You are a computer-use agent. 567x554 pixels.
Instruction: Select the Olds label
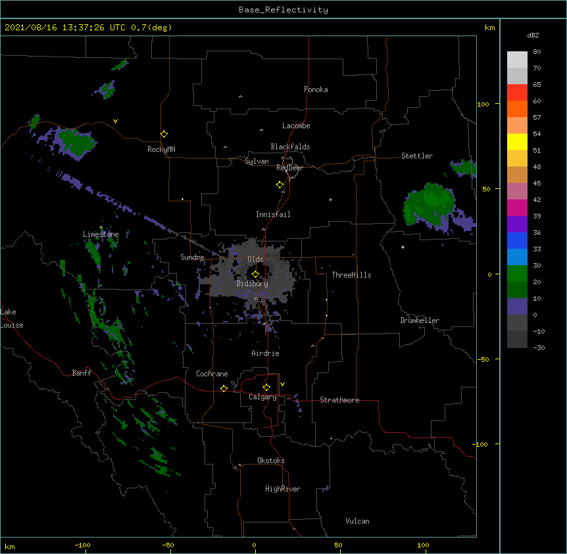[x=255, y=259]
